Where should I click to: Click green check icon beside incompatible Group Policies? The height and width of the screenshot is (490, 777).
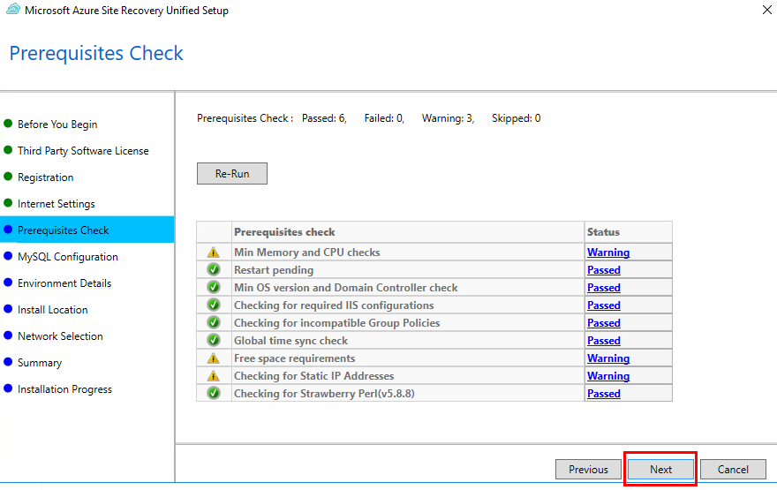point(214,322)
